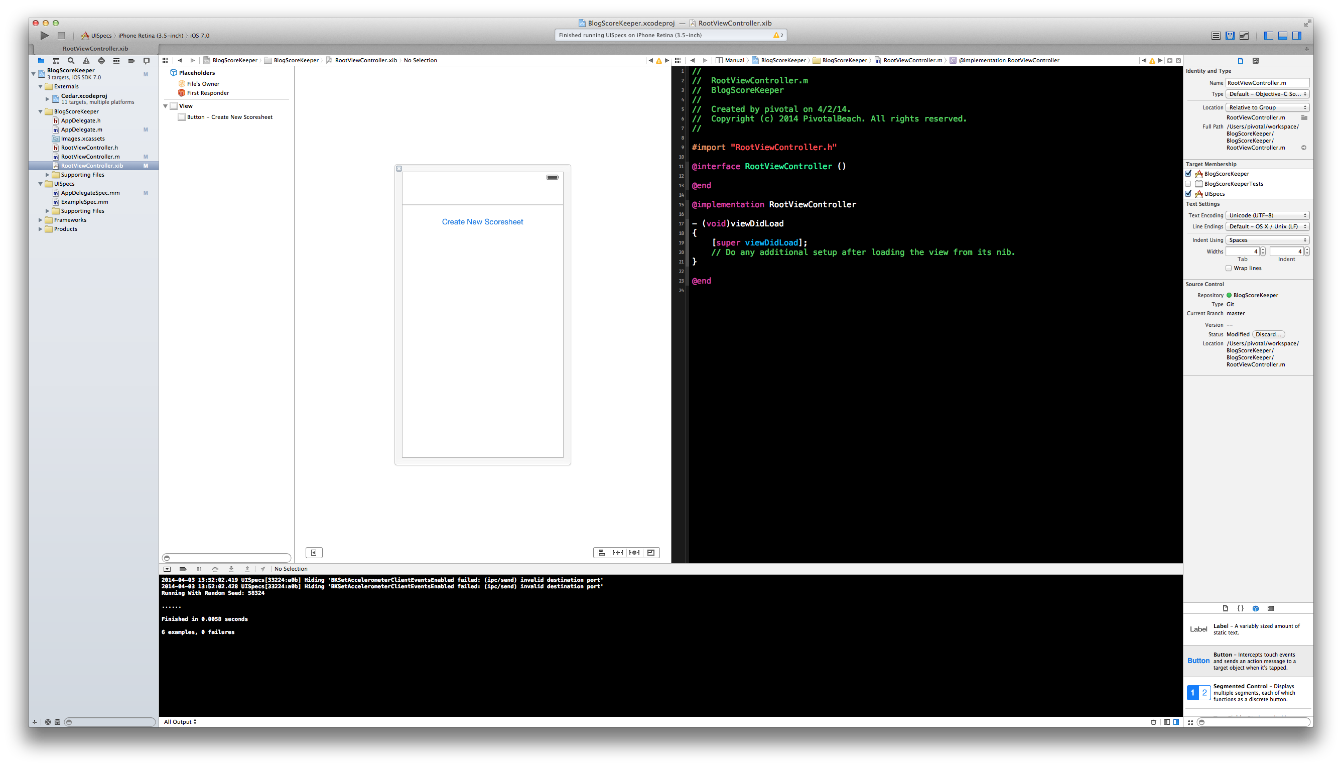Open the Text Encoding dropdown

(x=1267, y=215)
